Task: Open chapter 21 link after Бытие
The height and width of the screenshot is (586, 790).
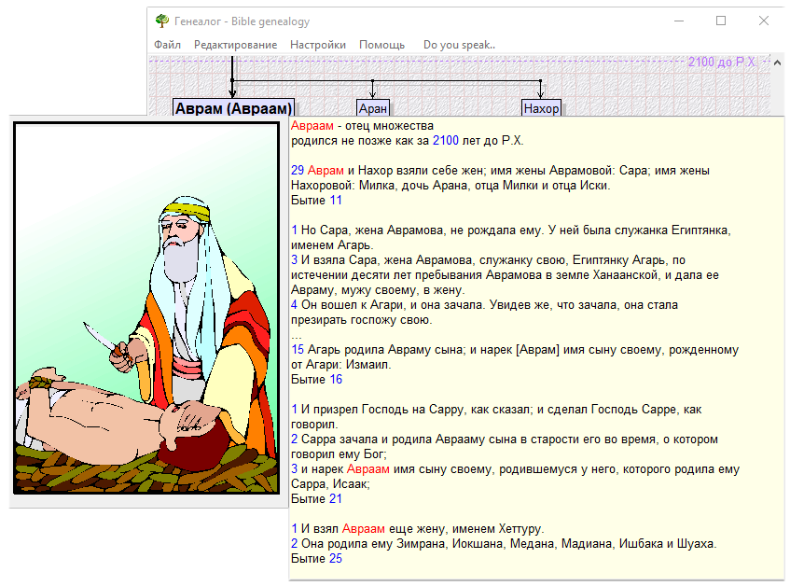Action: (x=335, y=499)
